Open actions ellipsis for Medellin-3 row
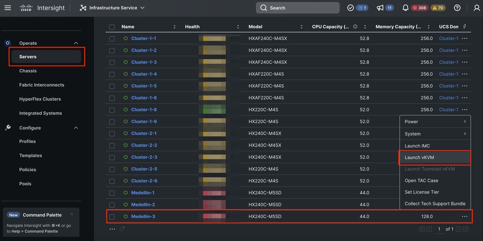This screenshot has width=483, height=241. pos(465,216)
